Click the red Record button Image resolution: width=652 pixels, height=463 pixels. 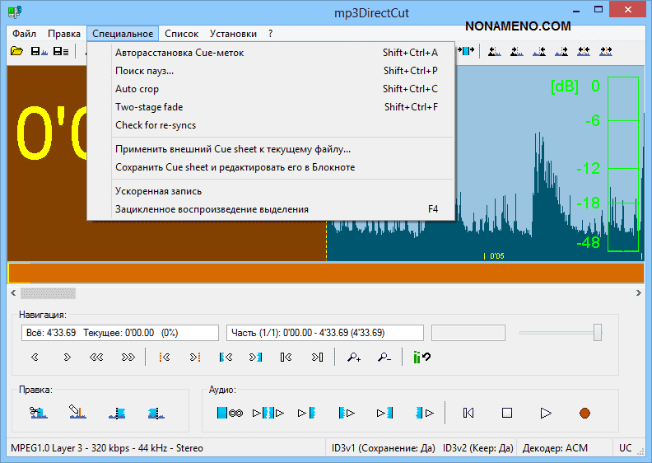click(x=584, y=412)
